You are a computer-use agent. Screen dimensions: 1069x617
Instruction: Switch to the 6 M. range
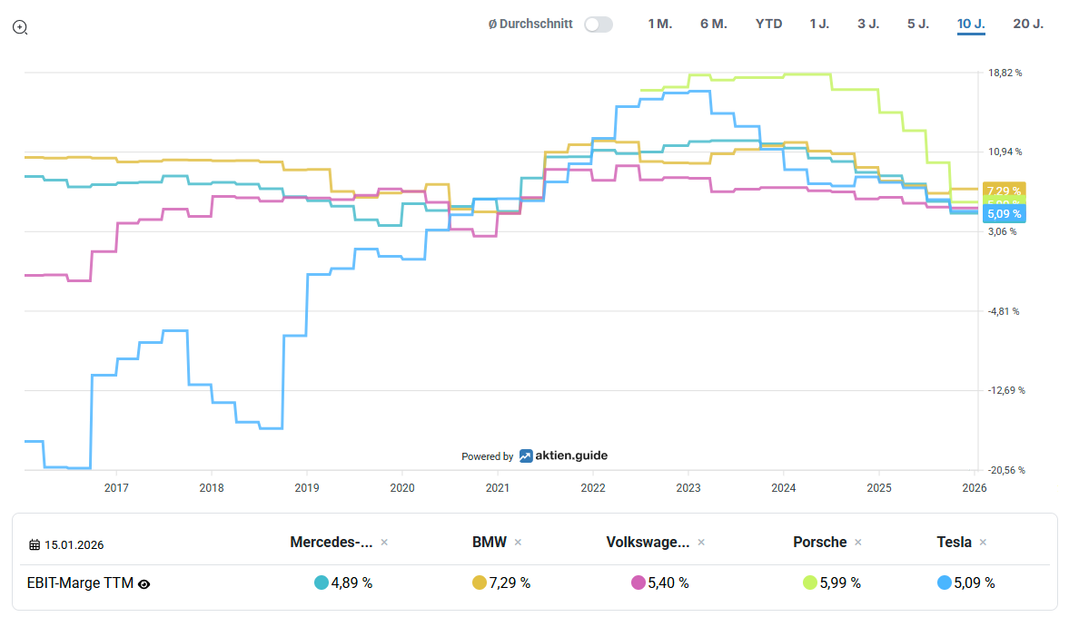(713, 24)
